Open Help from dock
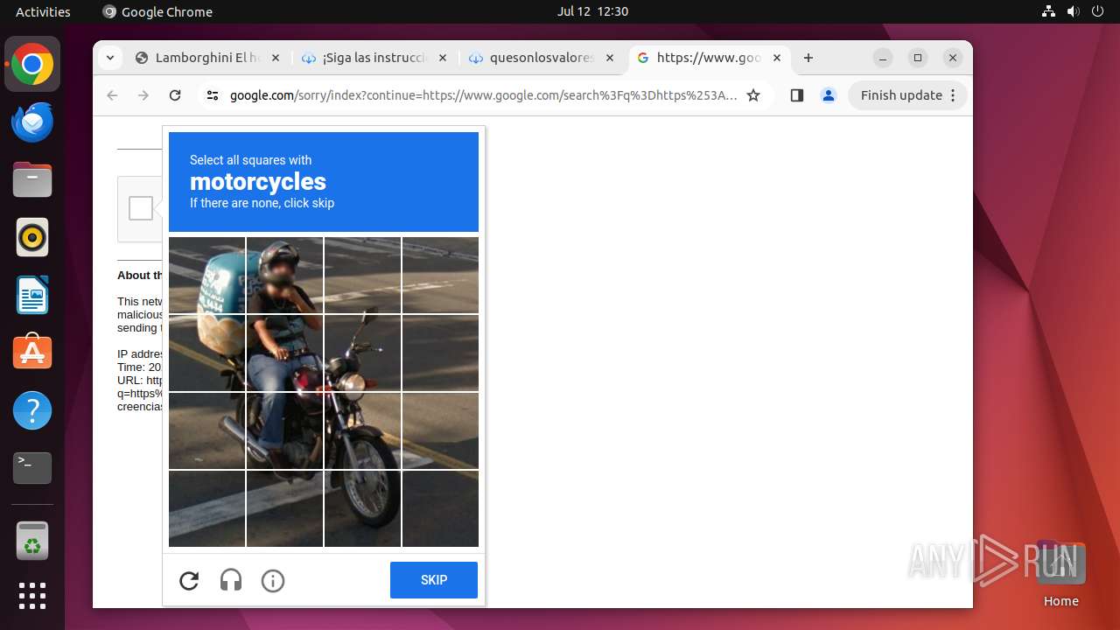 point(32,410)
